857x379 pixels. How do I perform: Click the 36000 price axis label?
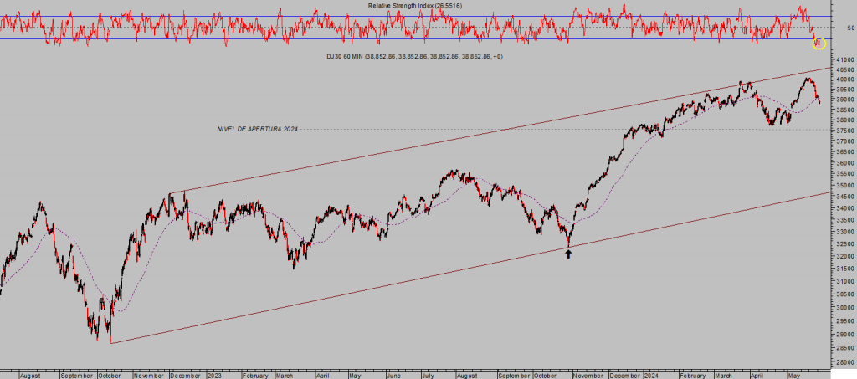click(x=845, y=163)
